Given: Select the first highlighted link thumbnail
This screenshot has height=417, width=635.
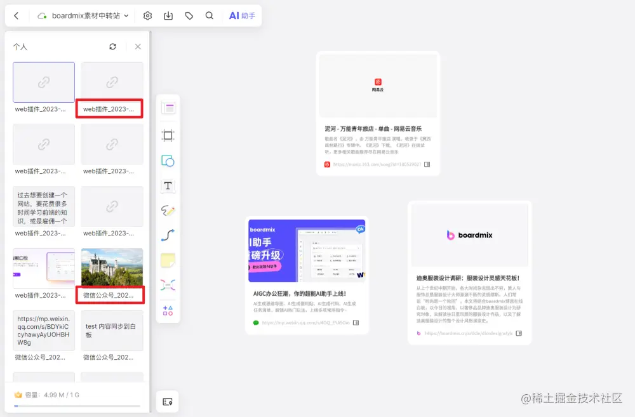Looking at the screenshot, I should (44, 82).
